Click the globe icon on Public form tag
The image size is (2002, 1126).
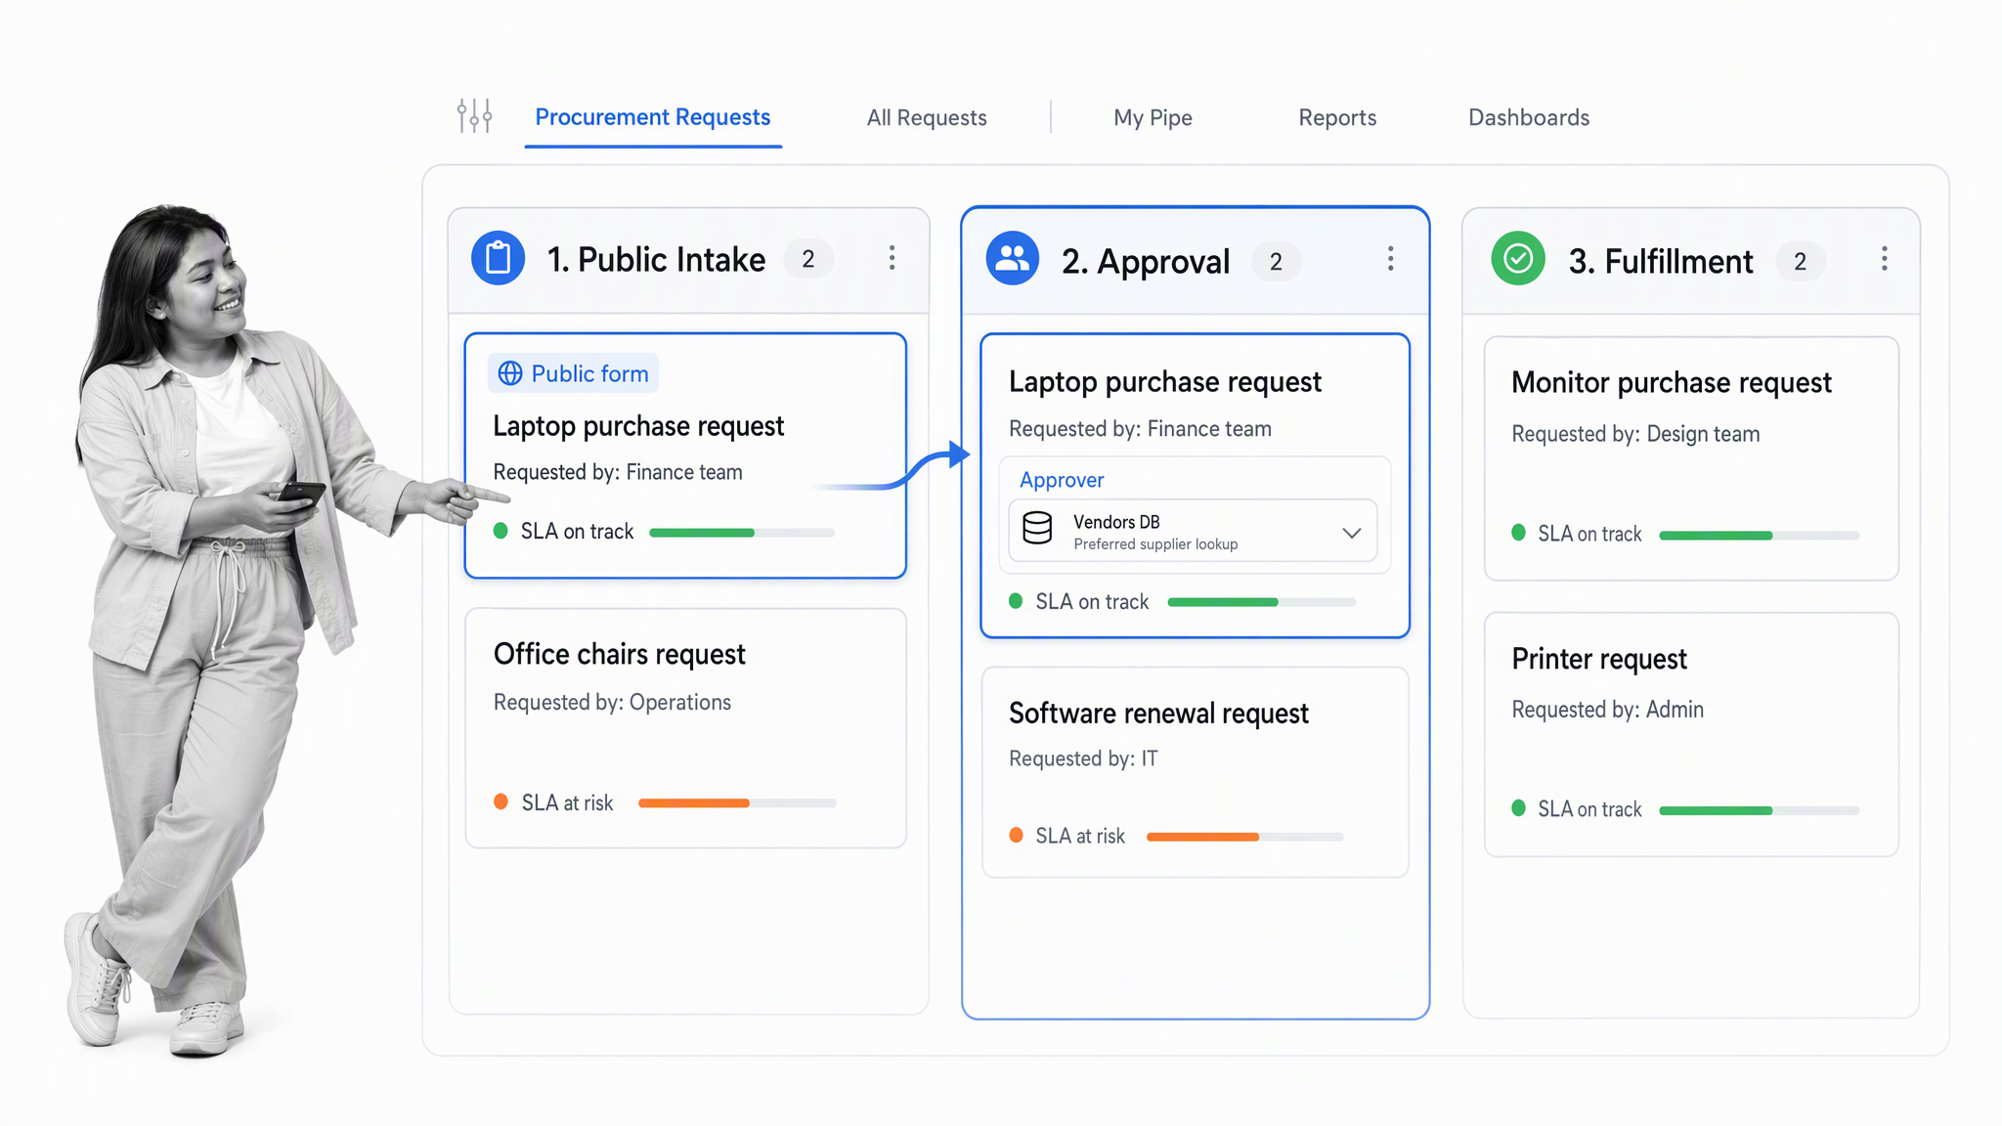(510, 373)
